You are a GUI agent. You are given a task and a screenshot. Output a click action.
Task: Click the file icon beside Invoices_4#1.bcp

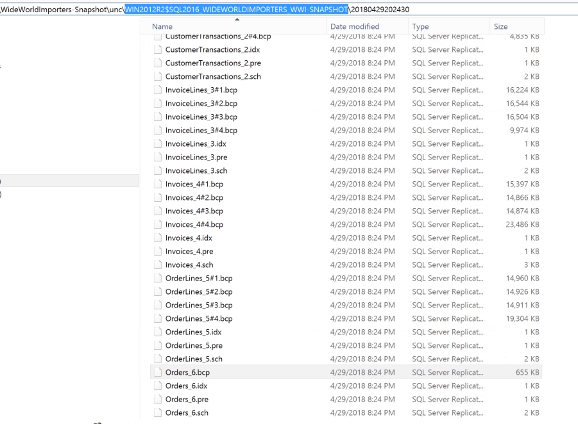point(158,184)
